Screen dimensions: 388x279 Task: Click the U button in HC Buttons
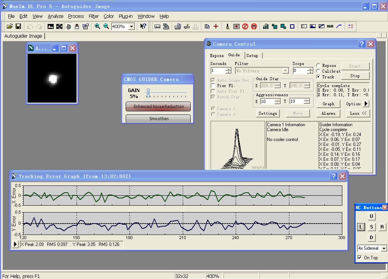point(371,216)
